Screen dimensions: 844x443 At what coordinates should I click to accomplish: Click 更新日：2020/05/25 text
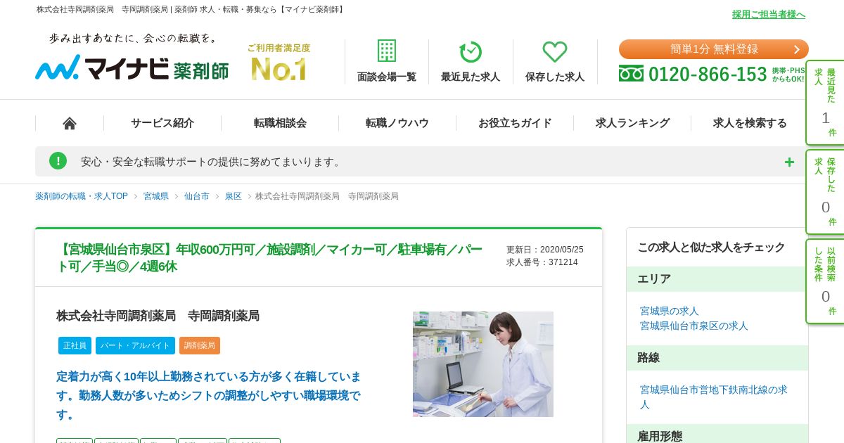[545, 250]
